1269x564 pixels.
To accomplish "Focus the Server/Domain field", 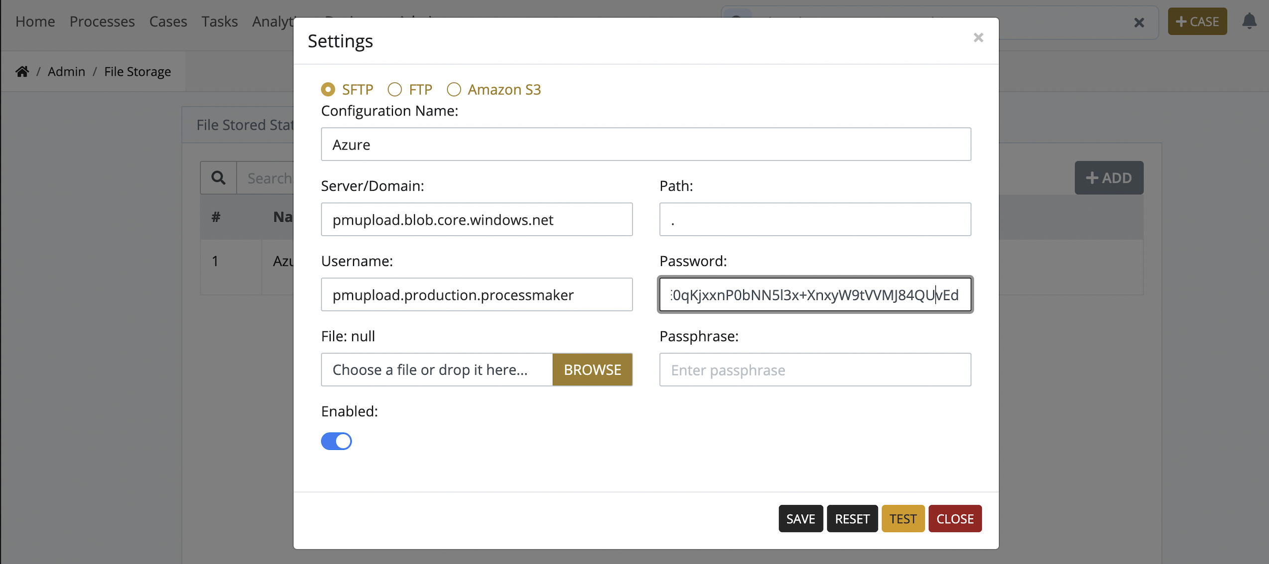I will 477,220.
